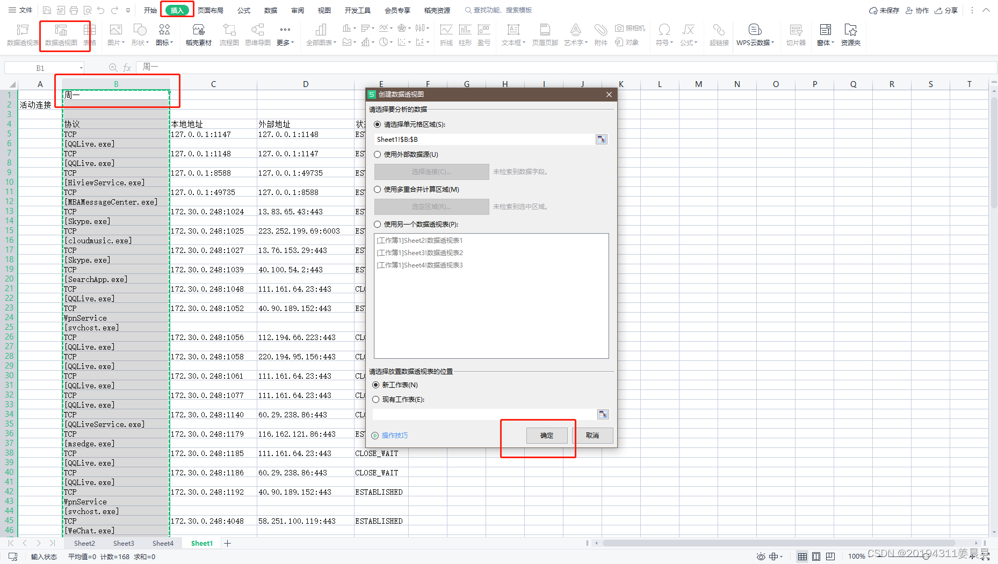998x564 pixels.
Task: Switch to page layout view in status bar
Action: pos(816,556)
